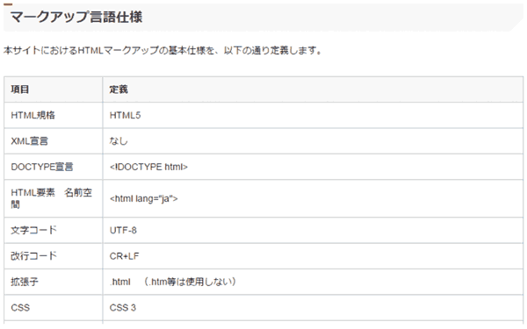Select the 文字コード row label

34,230
